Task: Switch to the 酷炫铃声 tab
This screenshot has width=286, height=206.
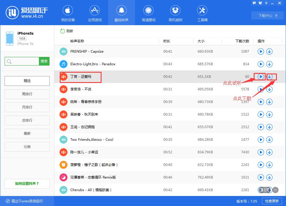Action: pos(121,13)
